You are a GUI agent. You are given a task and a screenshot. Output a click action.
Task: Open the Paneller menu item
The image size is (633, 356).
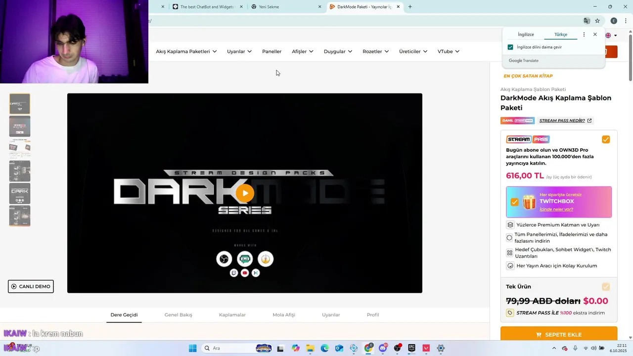tap(271, 51)
